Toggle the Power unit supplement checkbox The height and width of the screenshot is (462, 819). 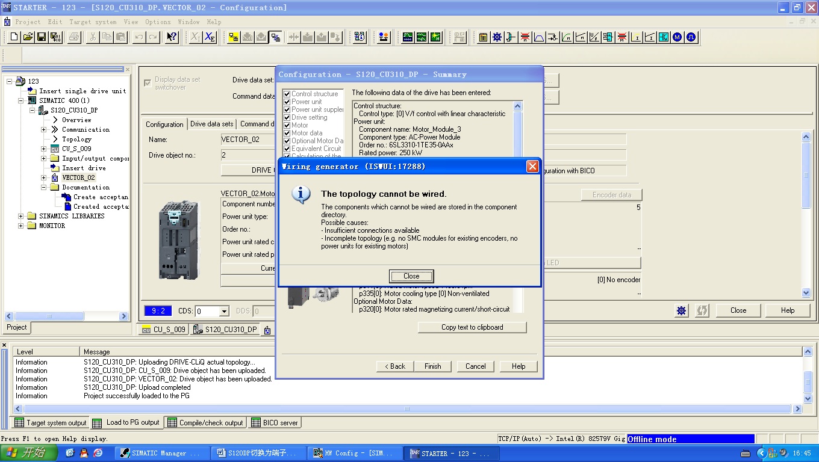click(x=287, y=109)
